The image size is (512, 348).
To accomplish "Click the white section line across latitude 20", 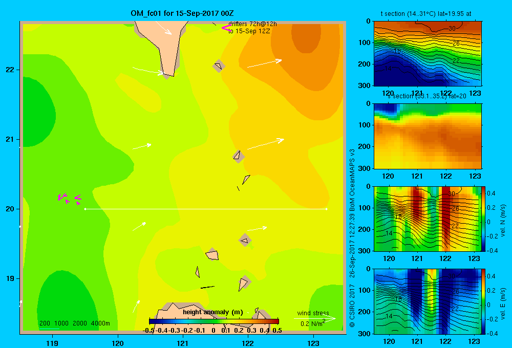I will 206,209.
